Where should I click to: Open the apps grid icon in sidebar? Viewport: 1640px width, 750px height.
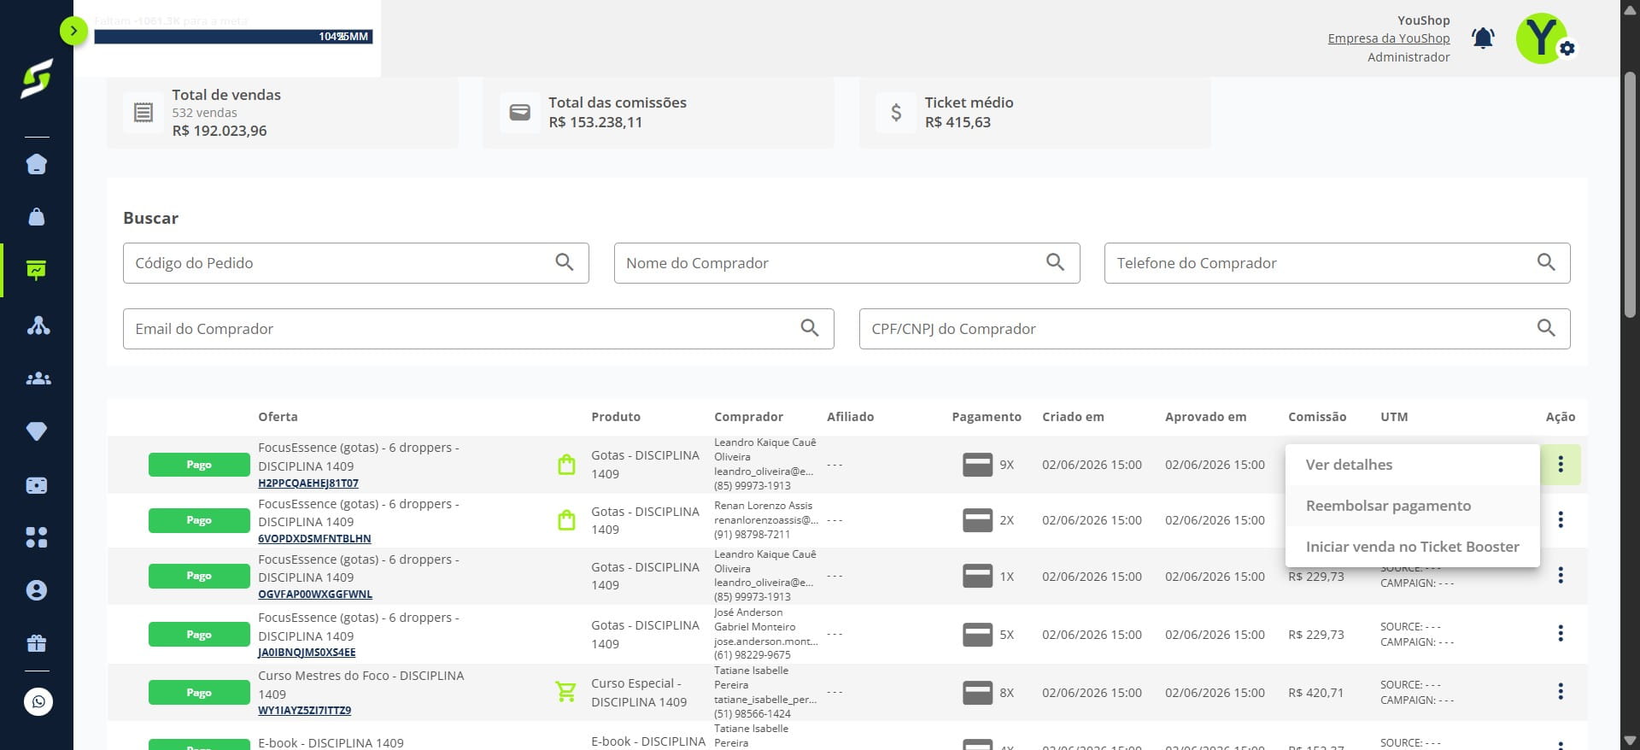pos(37,537)
